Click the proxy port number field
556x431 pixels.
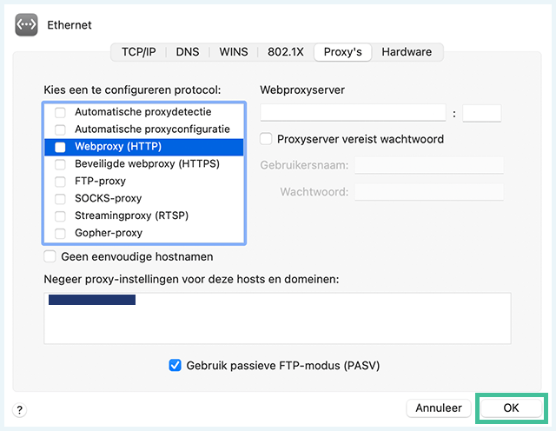click(482, 113)
